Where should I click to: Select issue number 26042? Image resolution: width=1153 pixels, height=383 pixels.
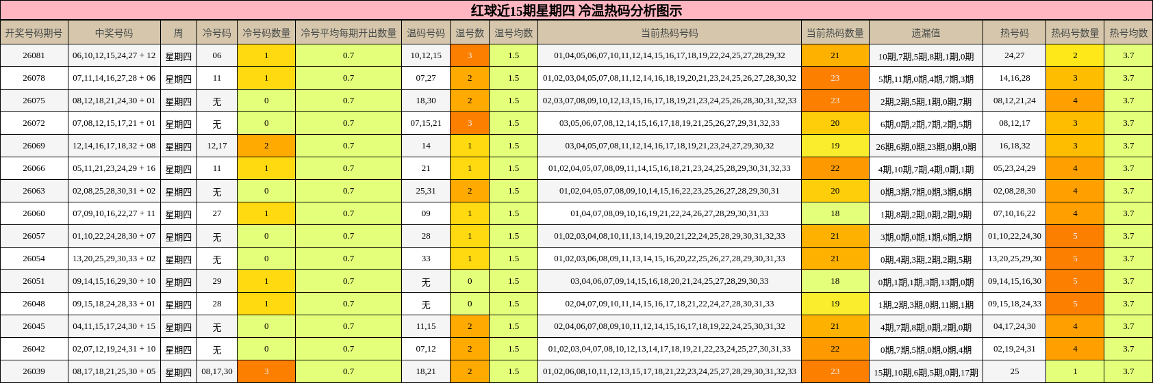[34, 349]
